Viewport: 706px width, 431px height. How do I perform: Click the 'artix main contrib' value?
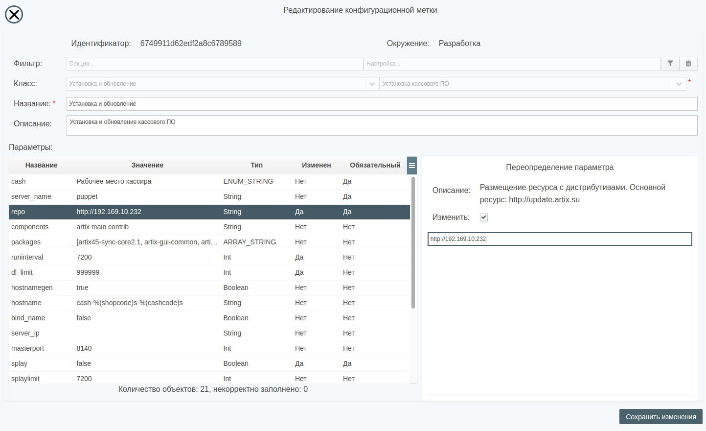[x=103, y=227]
